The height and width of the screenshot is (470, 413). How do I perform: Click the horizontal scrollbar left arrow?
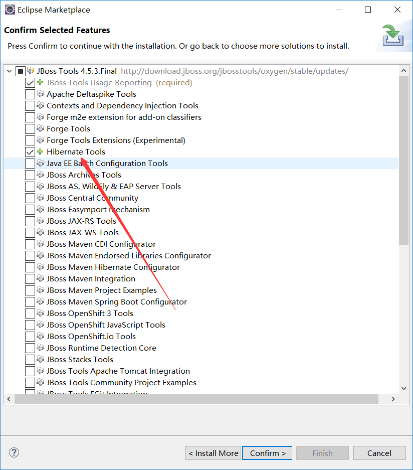click(9, 399)
